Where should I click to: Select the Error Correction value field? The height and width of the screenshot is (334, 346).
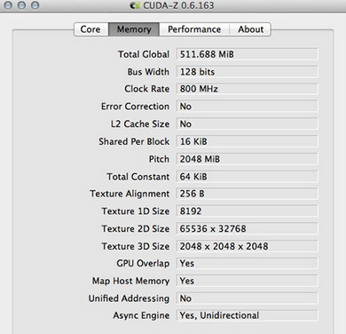tap(248, 107)
